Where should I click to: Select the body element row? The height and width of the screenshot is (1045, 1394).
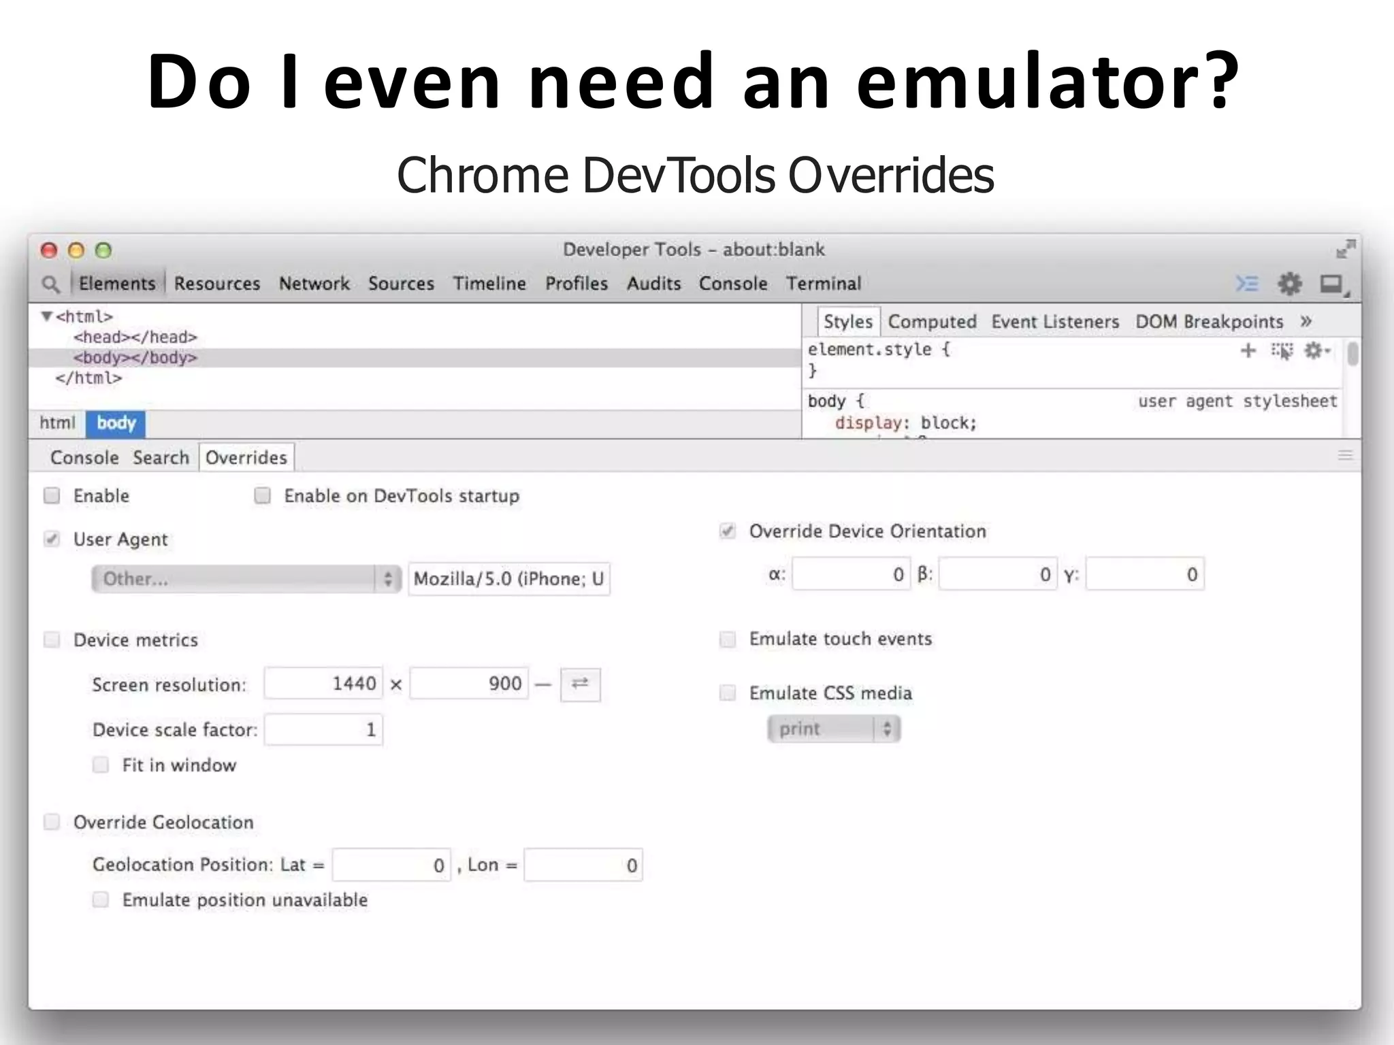(415, 358)
